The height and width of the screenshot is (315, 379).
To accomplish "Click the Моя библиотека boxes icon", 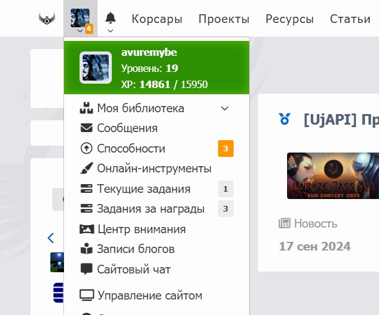I will tap(86, 108).
